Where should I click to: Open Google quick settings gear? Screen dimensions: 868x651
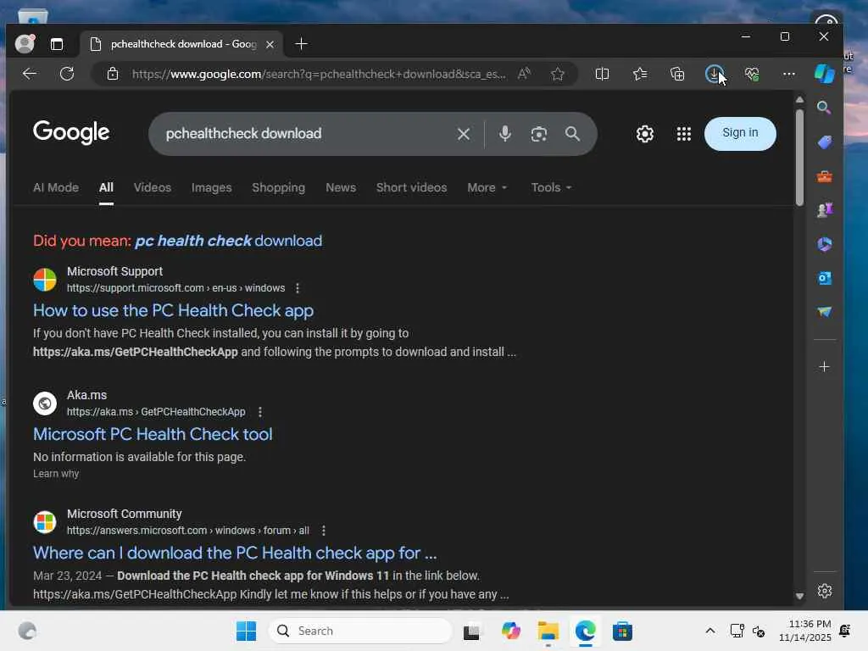[x=644, y=133]
